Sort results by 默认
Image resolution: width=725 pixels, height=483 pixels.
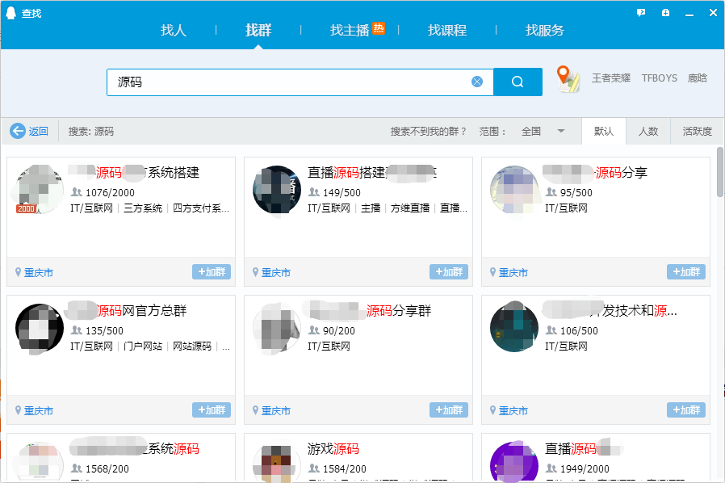[603, 132]
